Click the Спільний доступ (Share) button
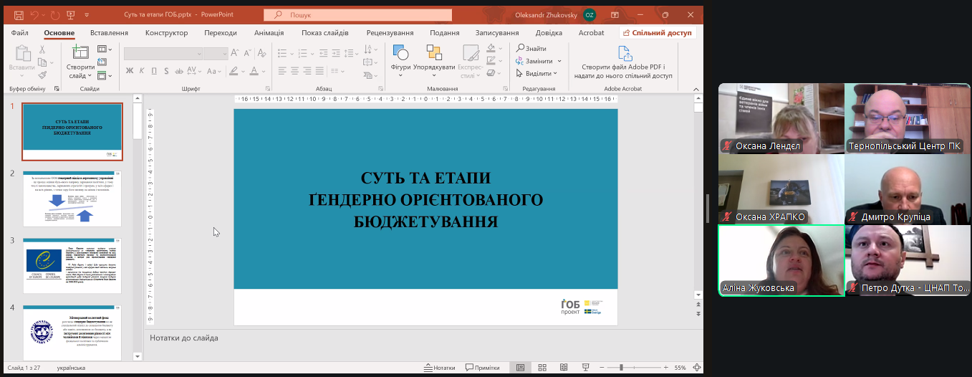Viewport: 972px width, 377px height. pyautogui.click(x=658, y=33)
